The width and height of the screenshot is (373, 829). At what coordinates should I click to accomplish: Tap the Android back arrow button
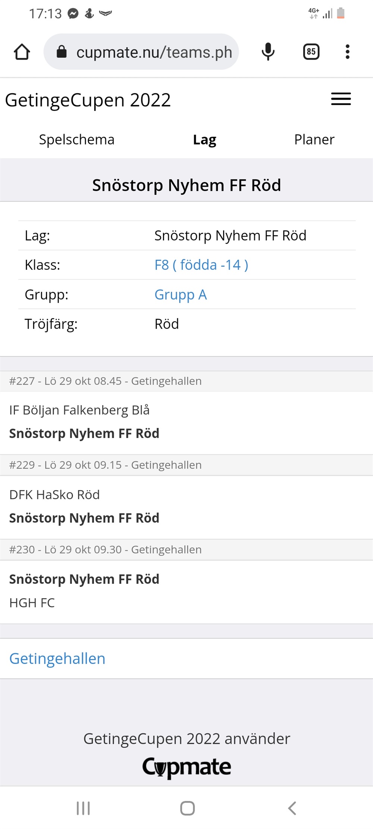tap(292, 808)
